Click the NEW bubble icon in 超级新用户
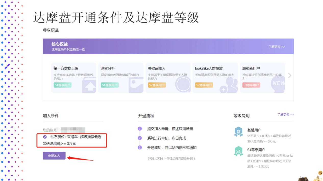The width and height of the screenshot is (323, 181). pos(278,84)
